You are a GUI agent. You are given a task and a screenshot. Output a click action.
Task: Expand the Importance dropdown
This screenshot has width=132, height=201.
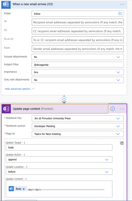click(118, 72)
